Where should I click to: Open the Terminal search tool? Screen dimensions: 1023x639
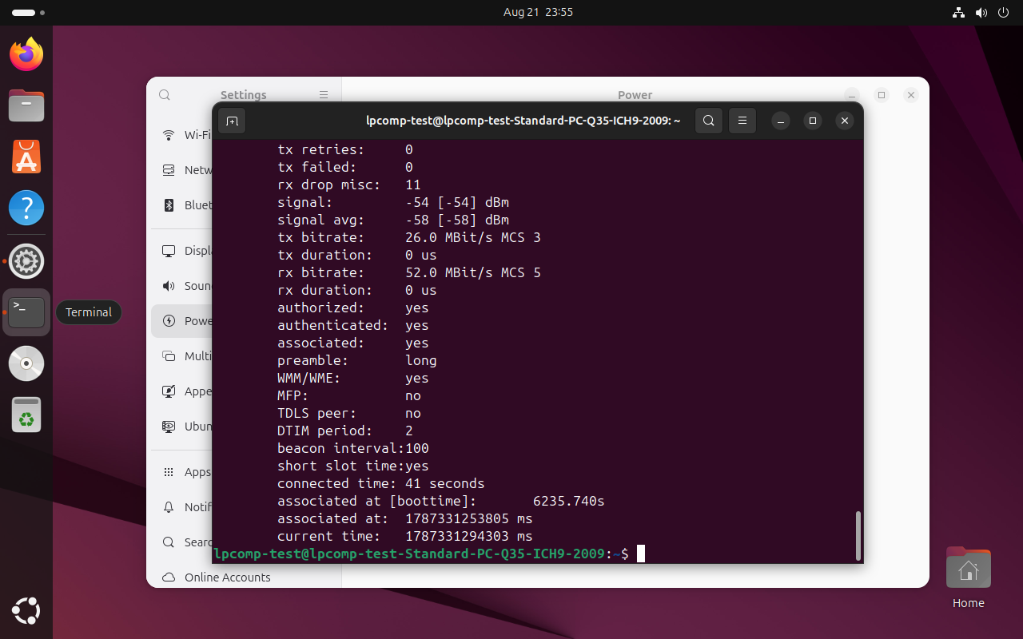(708, 121)
